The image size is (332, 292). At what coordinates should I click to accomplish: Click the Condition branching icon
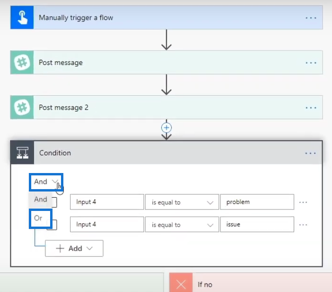[x=22, y=153]
